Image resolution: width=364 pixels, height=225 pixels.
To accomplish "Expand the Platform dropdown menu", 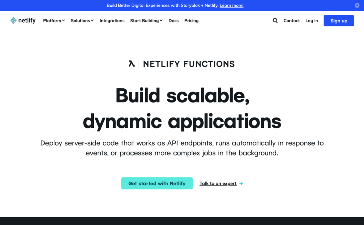I will [54, 21].
